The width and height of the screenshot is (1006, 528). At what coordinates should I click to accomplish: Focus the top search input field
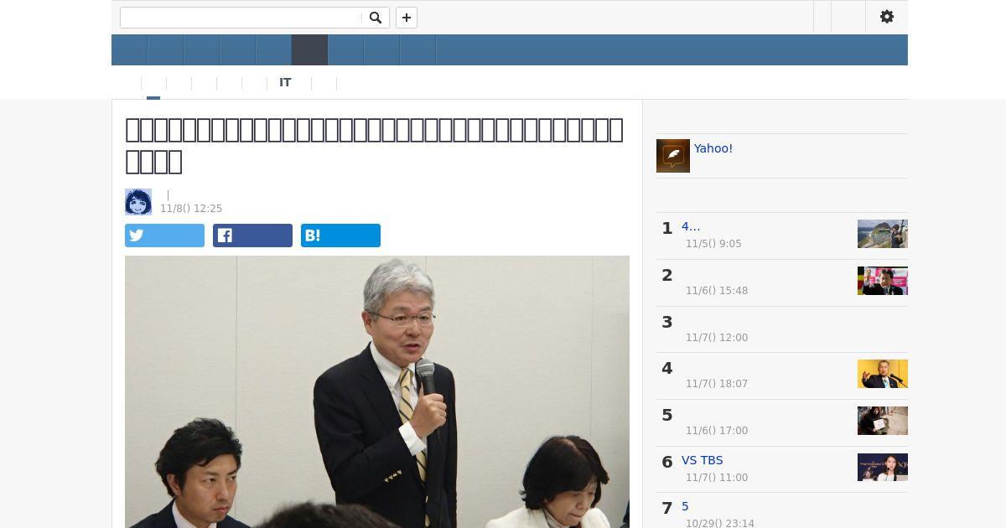[x=241, y=18]
